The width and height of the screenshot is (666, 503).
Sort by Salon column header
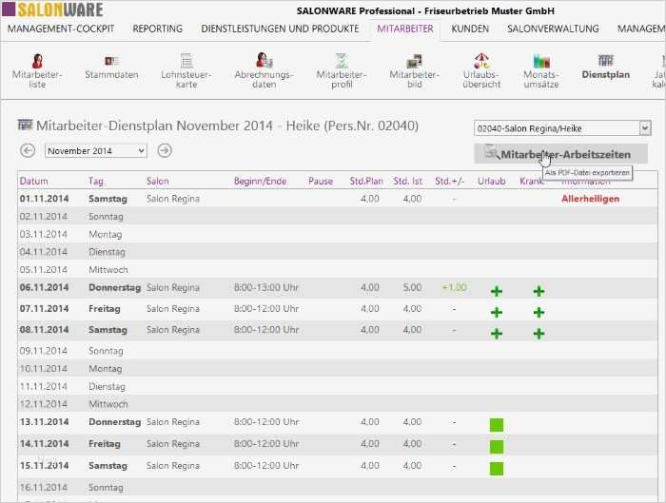pos(158,182)
